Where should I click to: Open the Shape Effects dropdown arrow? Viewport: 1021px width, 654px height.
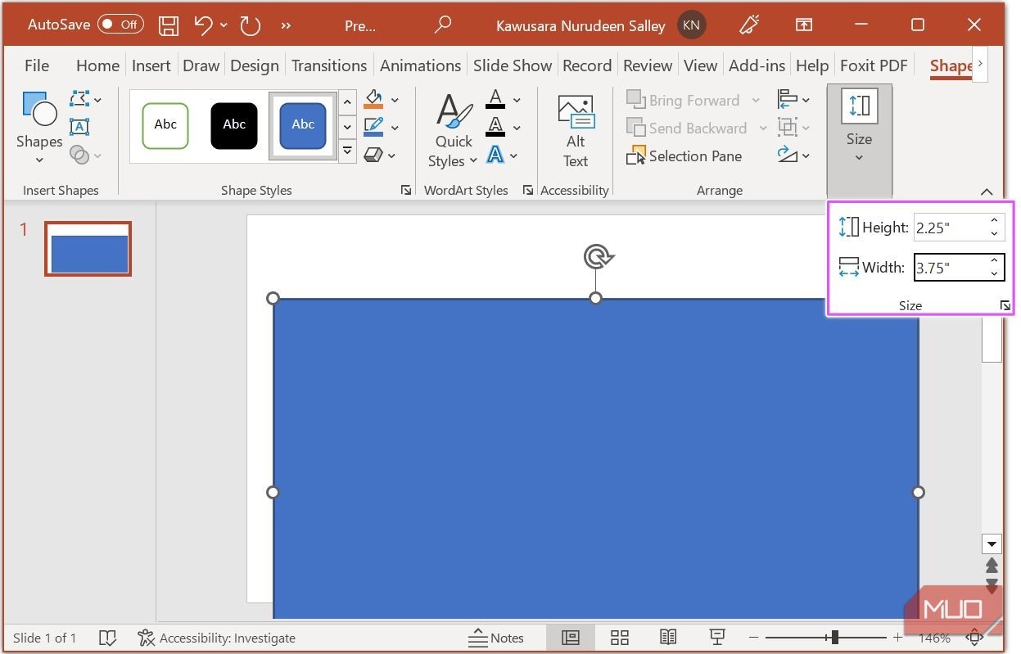tap(392, 155)
